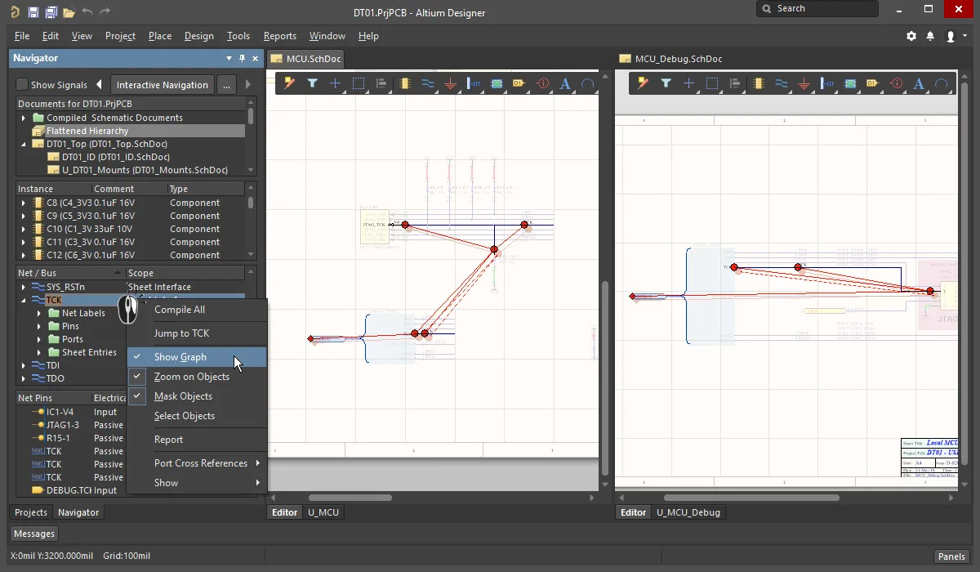980x572 pixels.
Task: Open the Reports menu
Action: (x=279, y=36)
